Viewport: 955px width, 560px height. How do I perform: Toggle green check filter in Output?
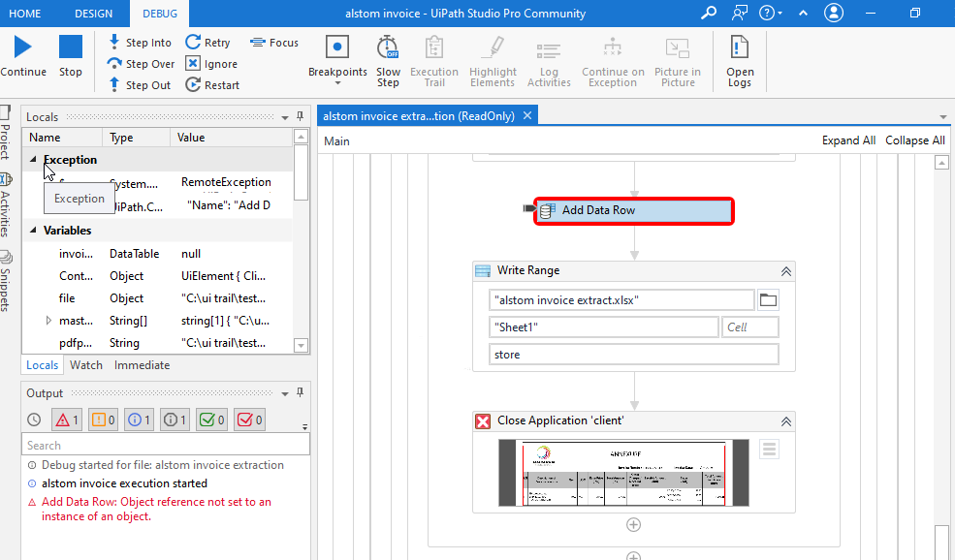click(212, 420)
